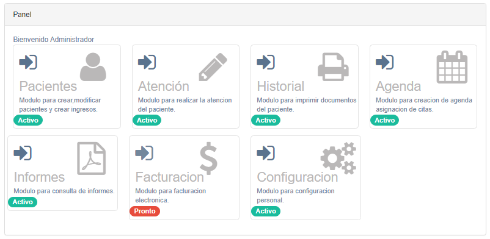The width and height of the screenshot is (490, 239).
Task: Click the Configuracion module enter arrow icon
Action: [x=266, y=153]
